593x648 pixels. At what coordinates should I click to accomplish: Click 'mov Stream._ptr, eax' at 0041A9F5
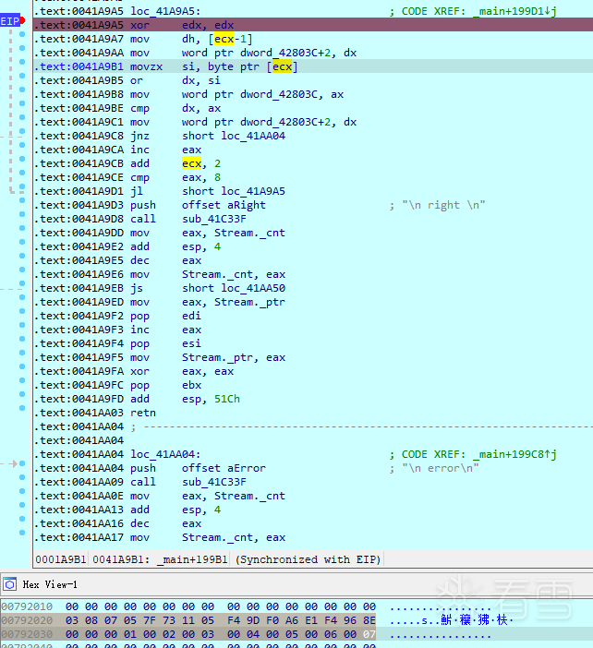point(208,357)
